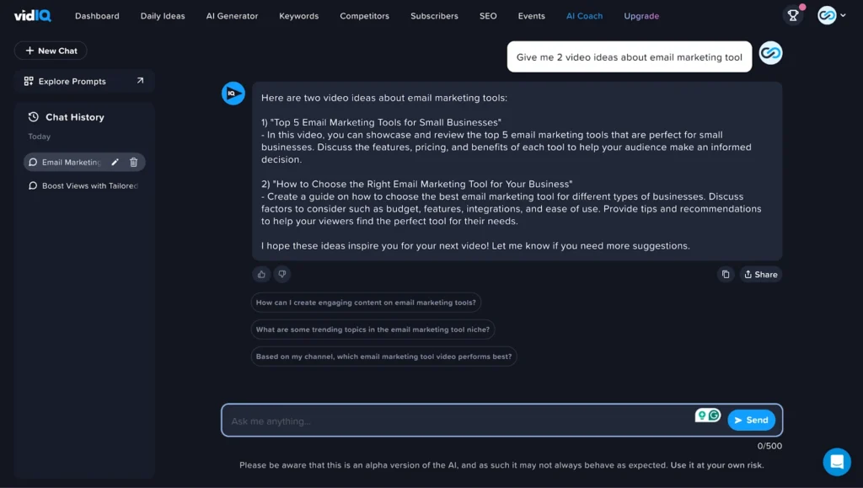Copy the AI response with copy icon
The width and height of the screenshot is (863, 488).
click(x=726, y=275)
